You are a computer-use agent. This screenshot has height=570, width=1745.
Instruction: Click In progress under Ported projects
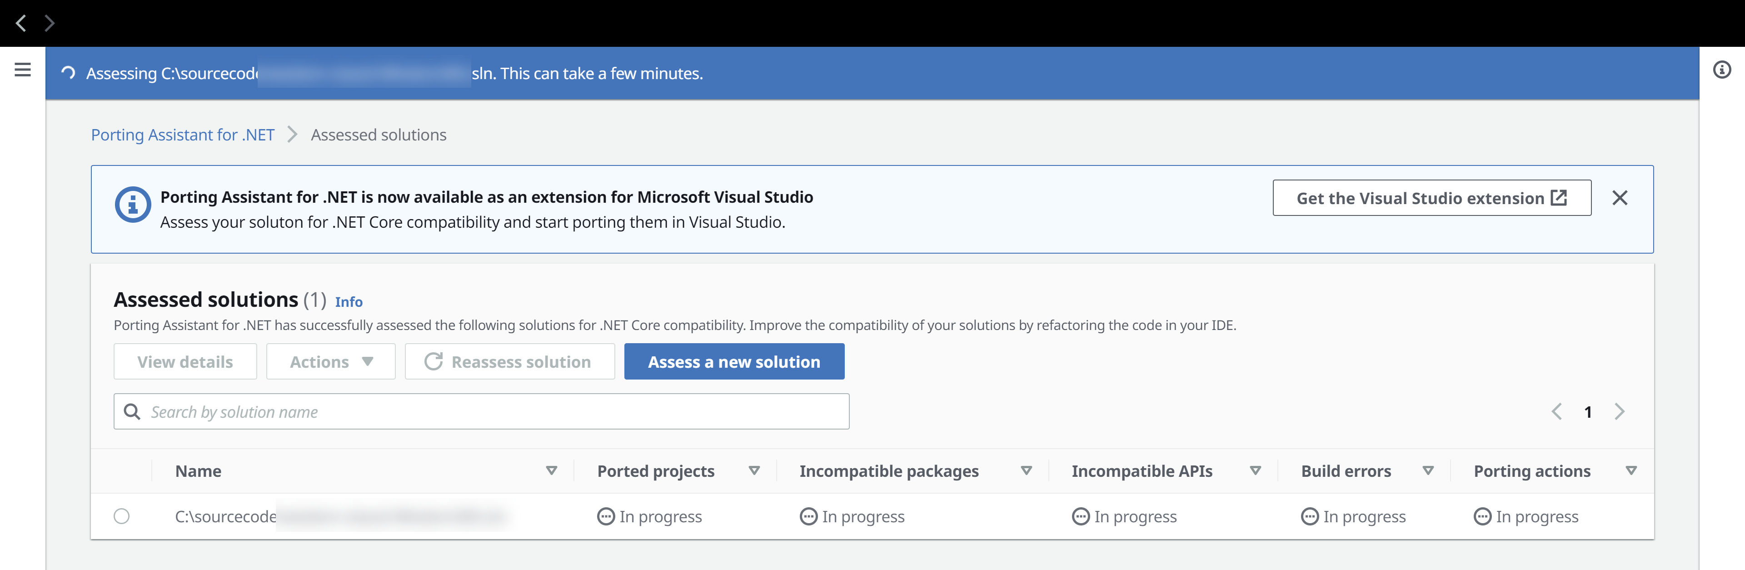(x=650, y=516)
